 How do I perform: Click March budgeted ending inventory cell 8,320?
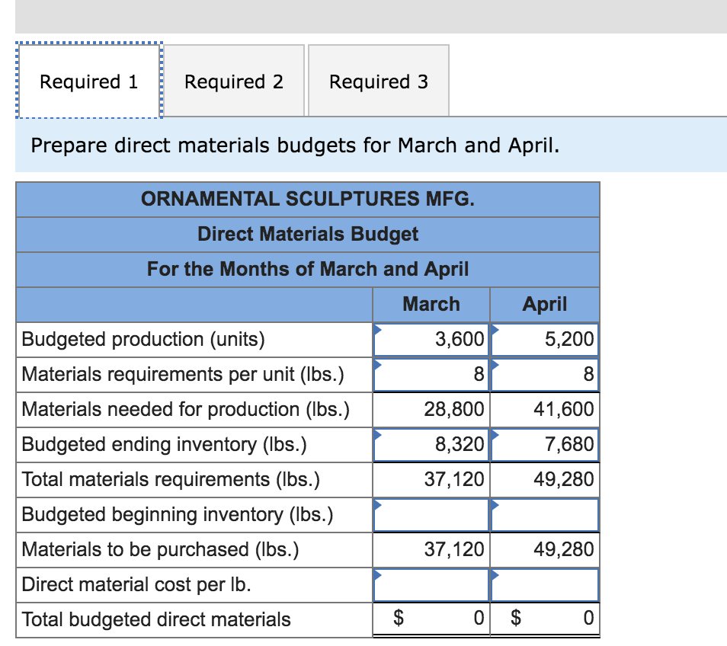pyautogui.click(x=431, y=444)
